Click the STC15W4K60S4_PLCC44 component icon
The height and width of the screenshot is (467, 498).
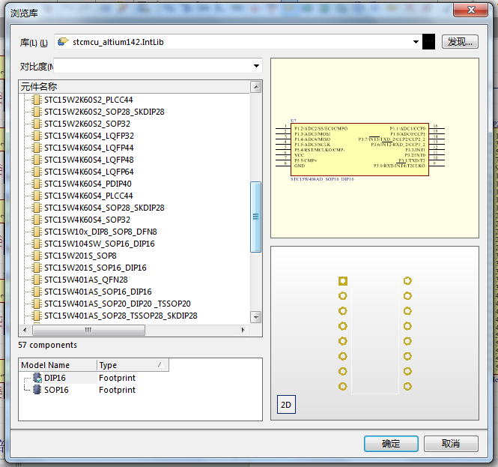[37, 196]
